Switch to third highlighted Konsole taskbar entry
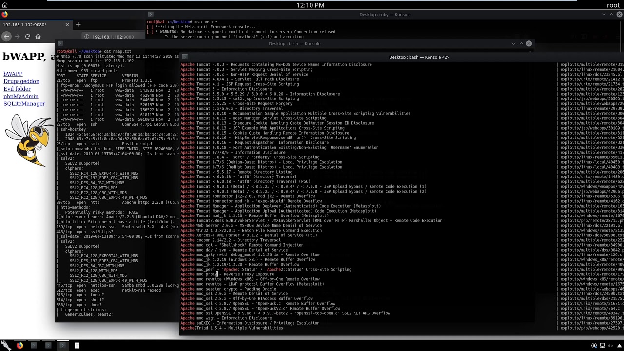Viewport: 624px width, 351px height. (x=62, y=346)
